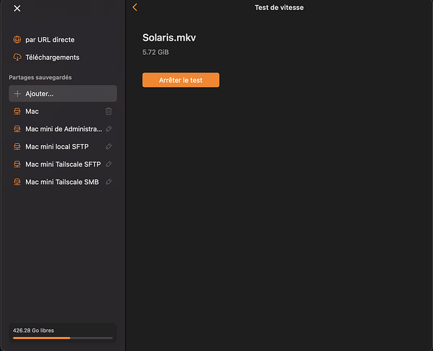Edit Mac mini local SFTP with pencil icon
The width and height of the screenshot is (433, 351).
[x=109, y=147]
